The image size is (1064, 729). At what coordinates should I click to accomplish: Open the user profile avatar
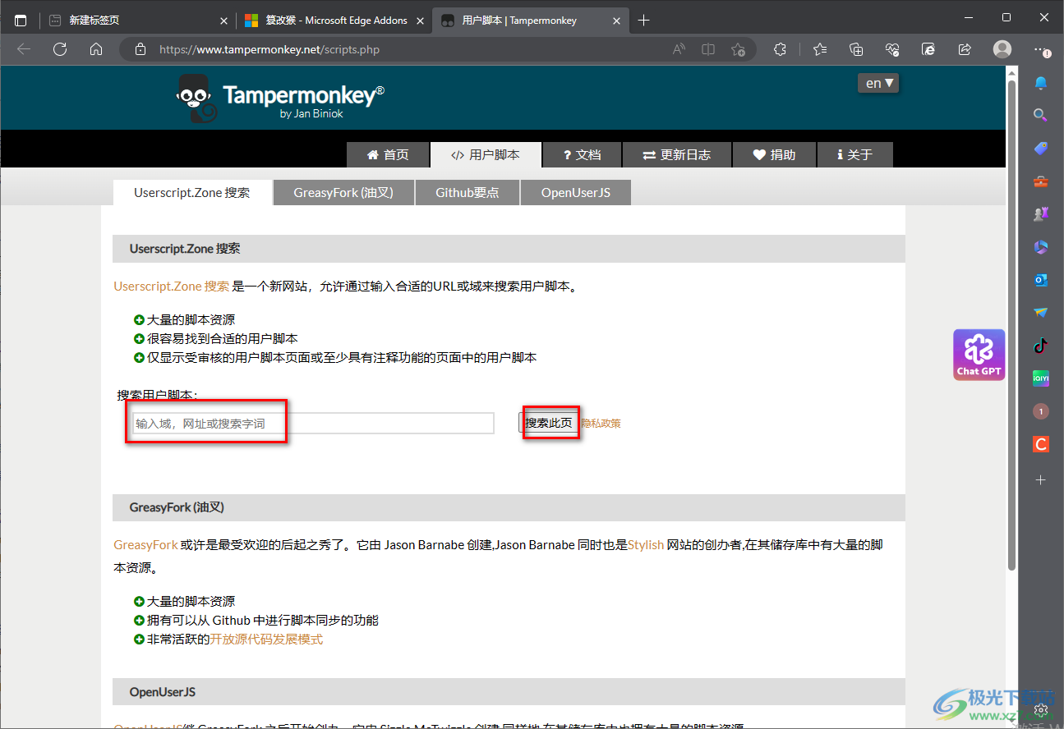(1002, 49)
